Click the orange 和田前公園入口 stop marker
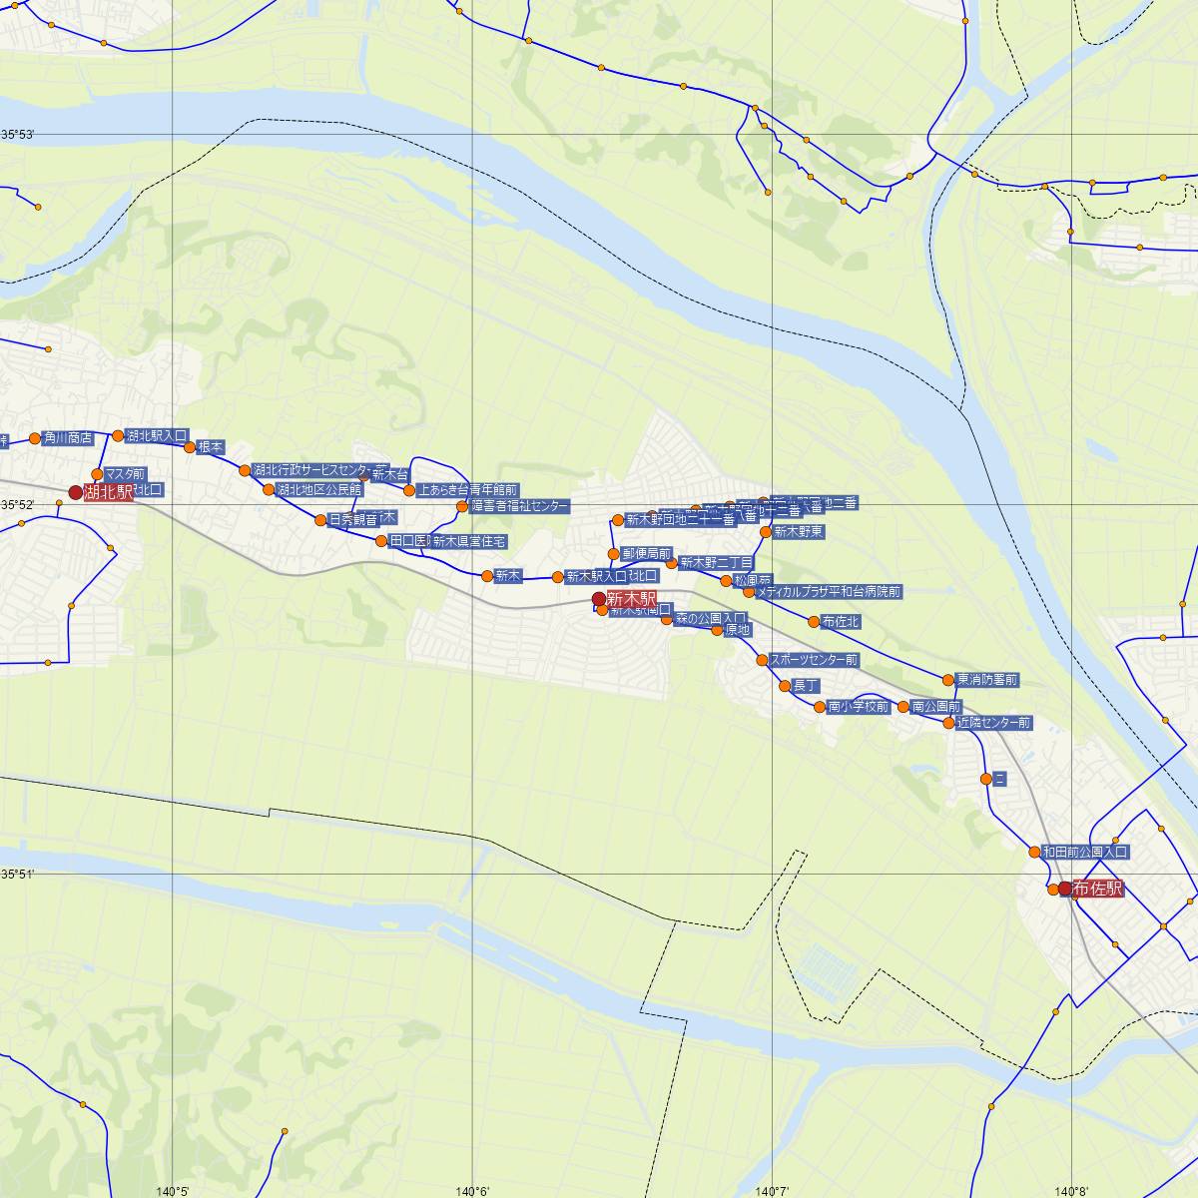The width and height of the screenshot is (1198, 1198). pos(1034,853)
